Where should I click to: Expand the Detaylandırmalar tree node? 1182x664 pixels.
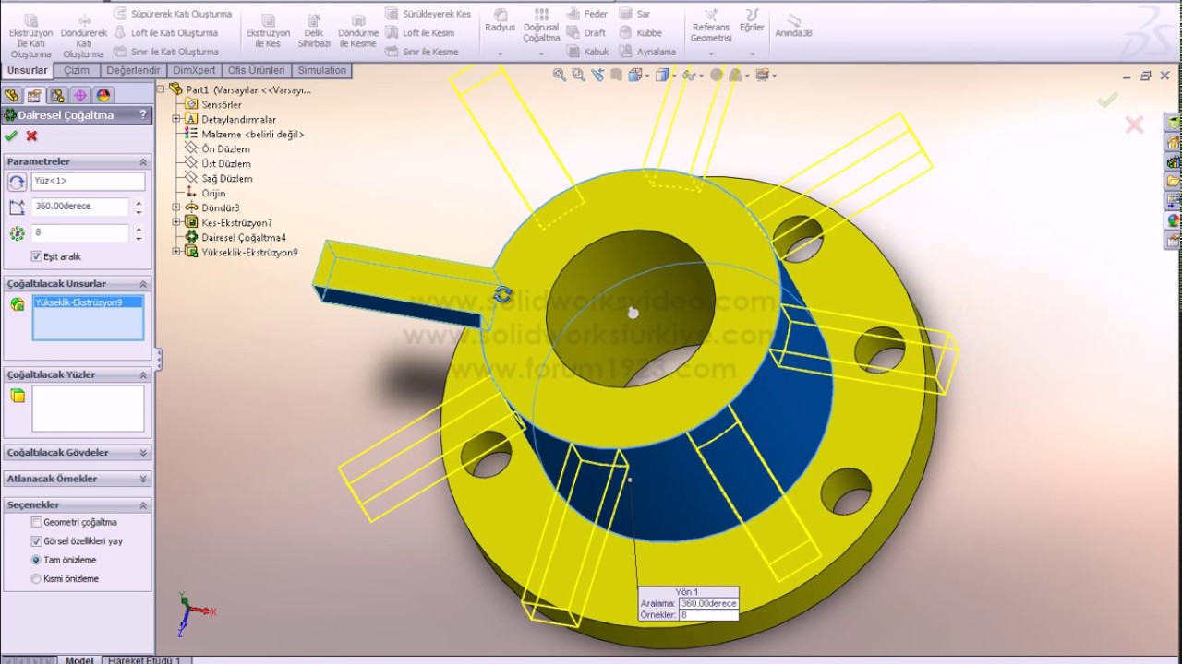pos(175,119)
